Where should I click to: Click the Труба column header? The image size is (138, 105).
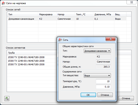coord(32,53)
